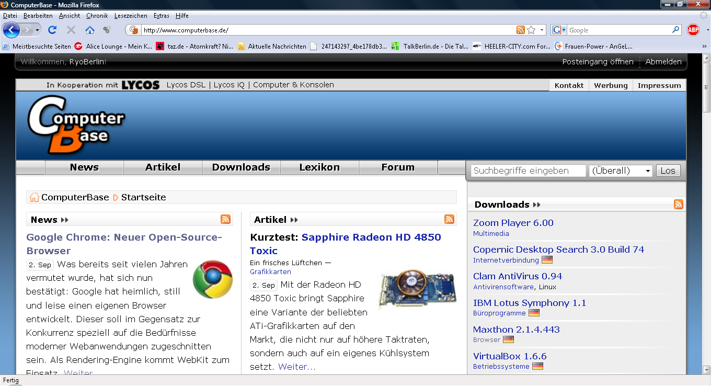The height and width of the screenshot is (386, 711).
Task: Open the Google Chrome news headline
Action: click(x=124, y=244)
